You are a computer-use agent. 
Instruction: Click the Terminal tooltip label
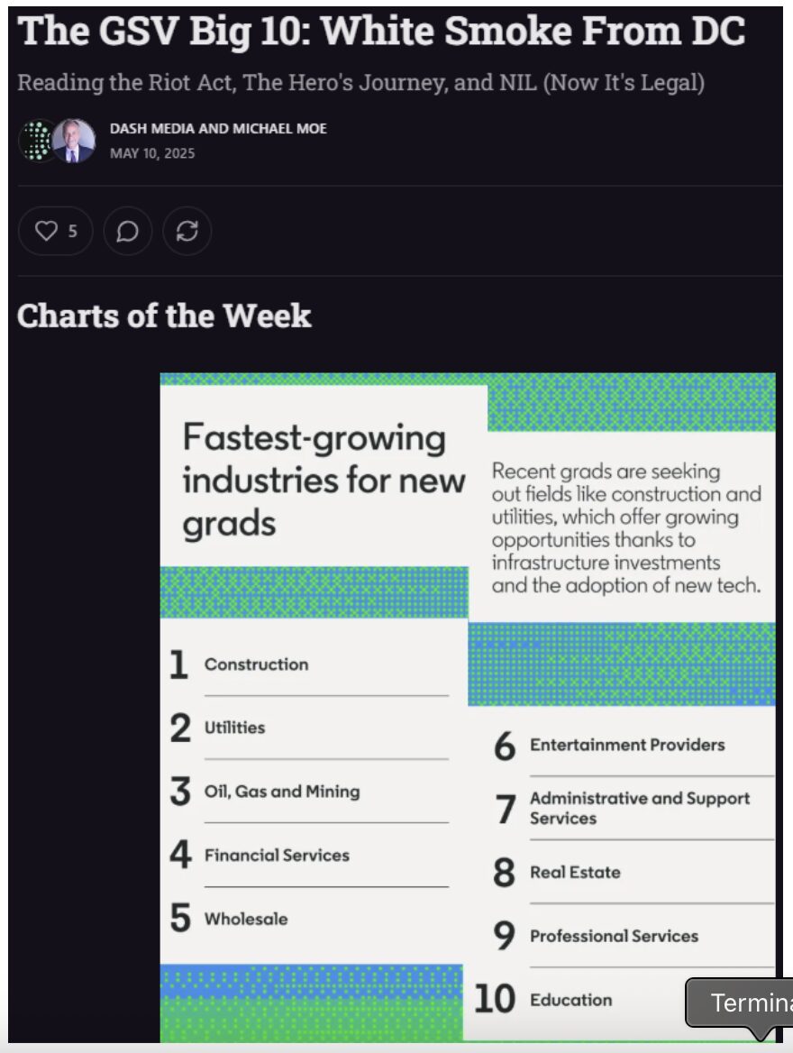tap(739, 1003)
